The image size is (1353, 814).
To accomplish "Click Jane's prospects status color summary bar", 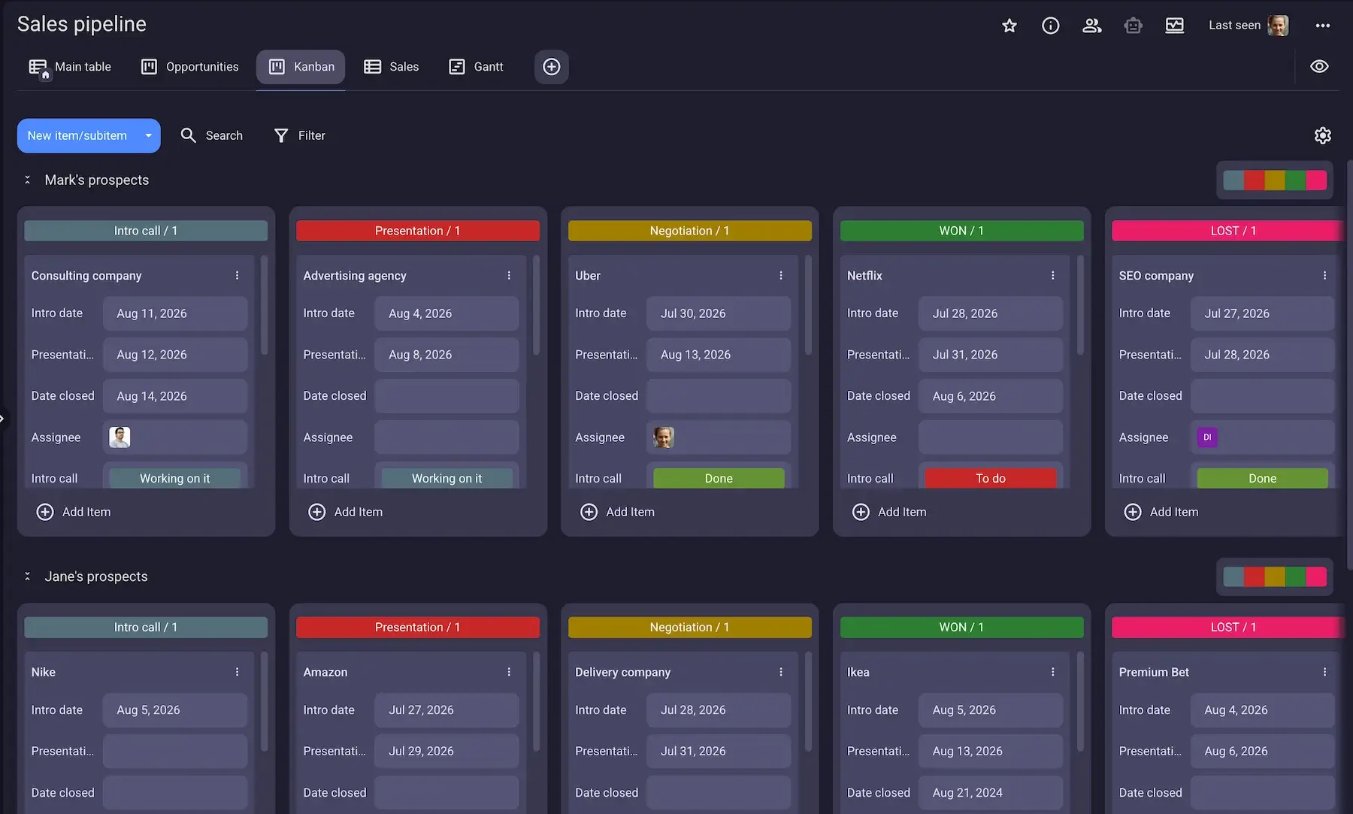I will coord(1275,576).
